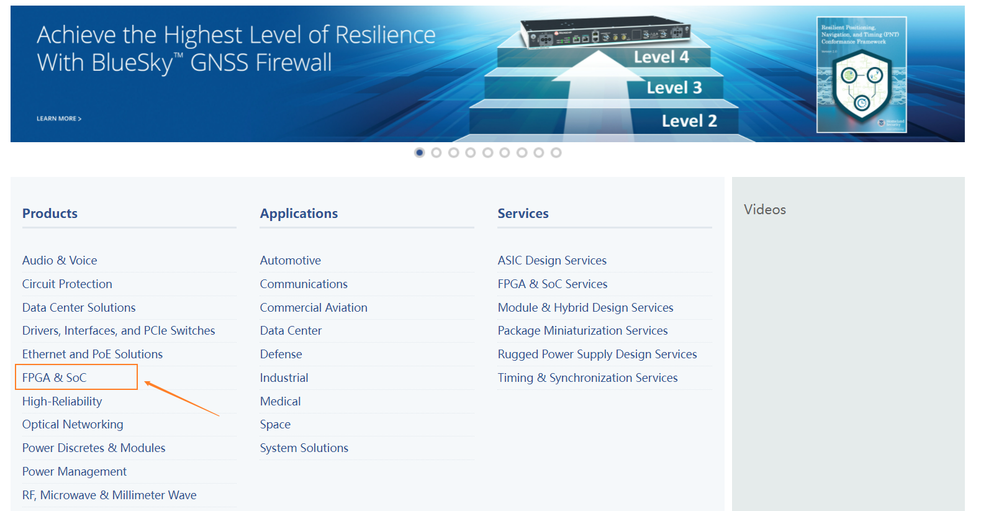Screen dimensions: 1004x511
Task: Select the seventh carousel dot
Action: point(522,153)
